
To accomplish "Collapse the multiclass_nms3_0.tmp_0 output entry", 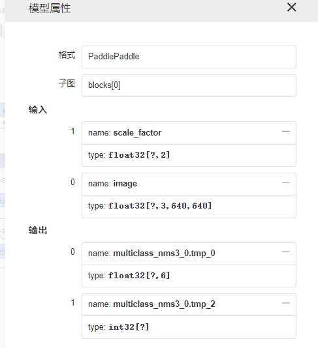I will click(x=286, y=252).
